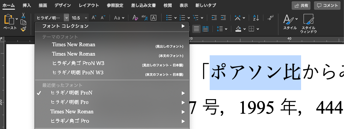Apply multilevel list
344x129 pixels.
[x=195, y=18]
